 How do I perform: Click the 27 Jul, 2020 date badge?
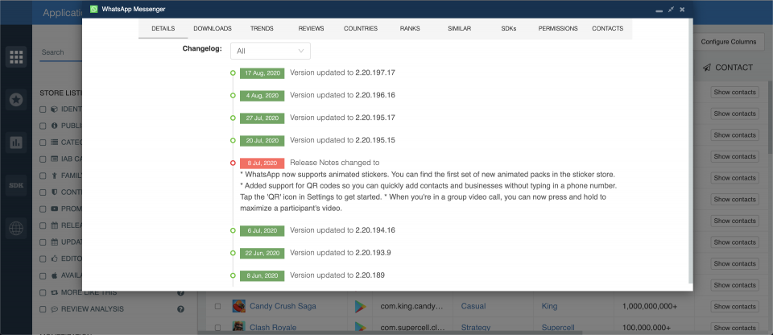point(262,118)
